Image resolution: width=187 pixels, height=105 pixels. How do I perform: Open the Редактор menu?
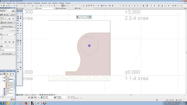9,3
